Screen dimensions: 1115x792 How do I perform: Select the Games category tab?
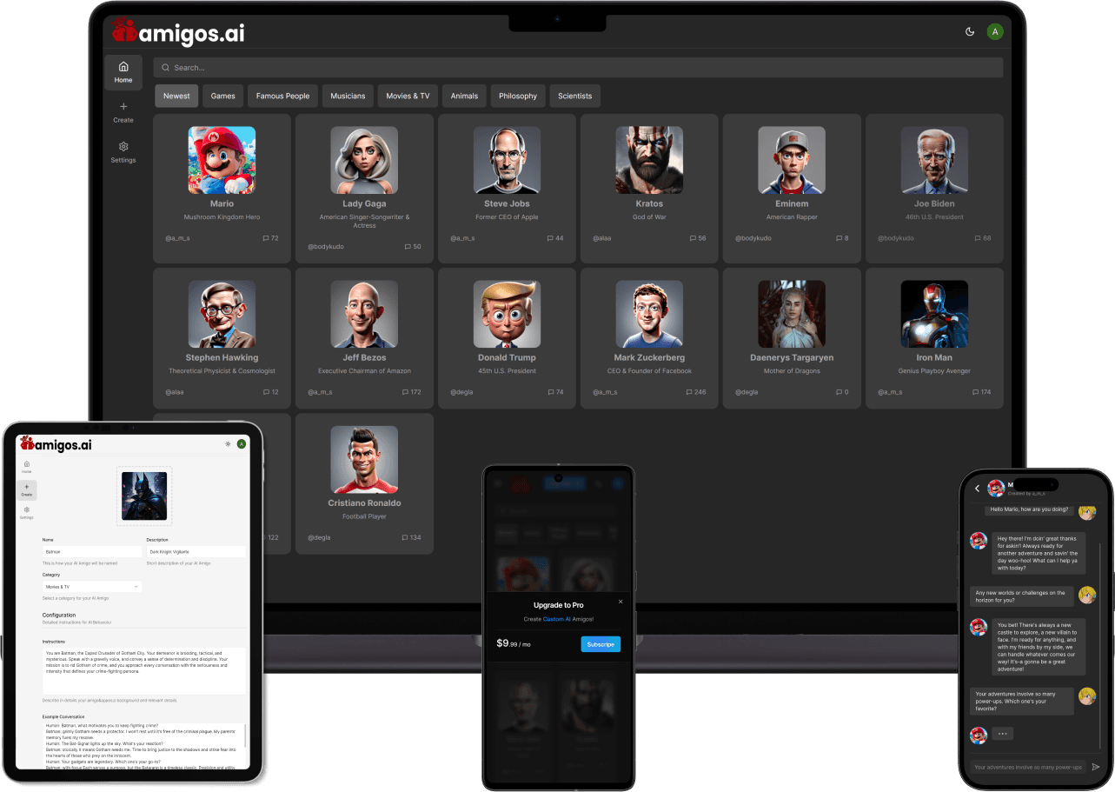222,96
